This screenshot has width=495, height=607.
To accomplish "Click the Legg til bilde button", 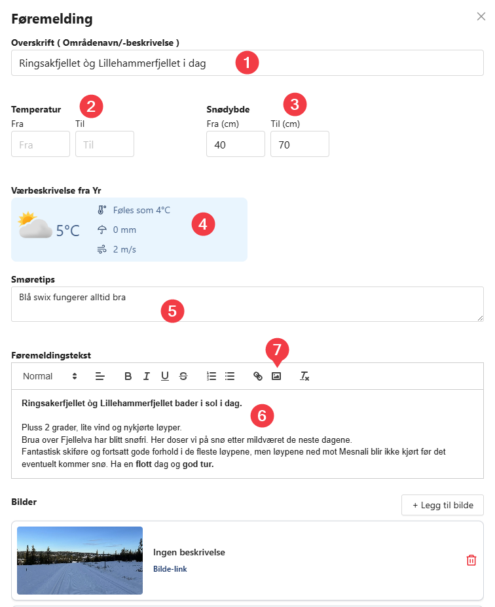I will 442,505.
